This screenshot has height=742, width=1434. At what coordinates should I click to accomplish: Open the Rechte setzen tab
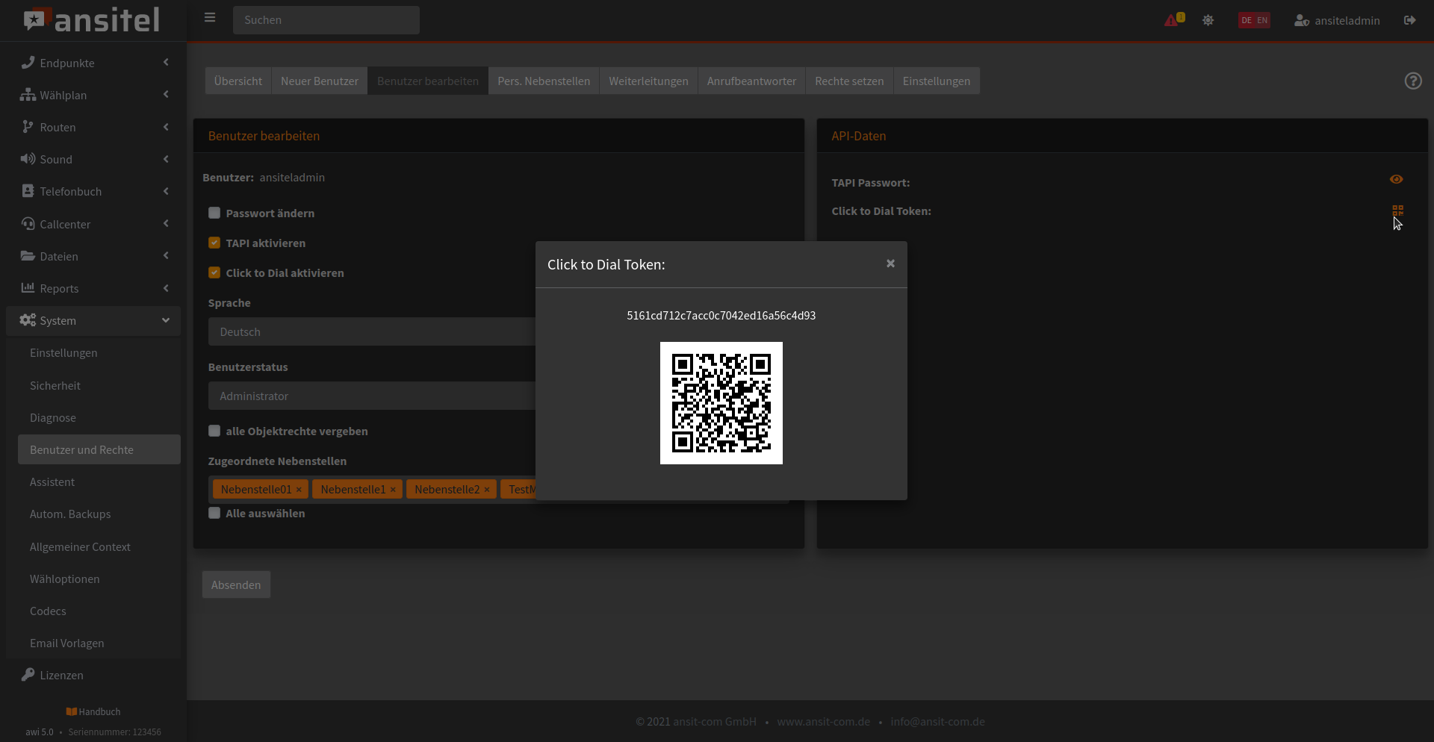[x=848, y=81]
